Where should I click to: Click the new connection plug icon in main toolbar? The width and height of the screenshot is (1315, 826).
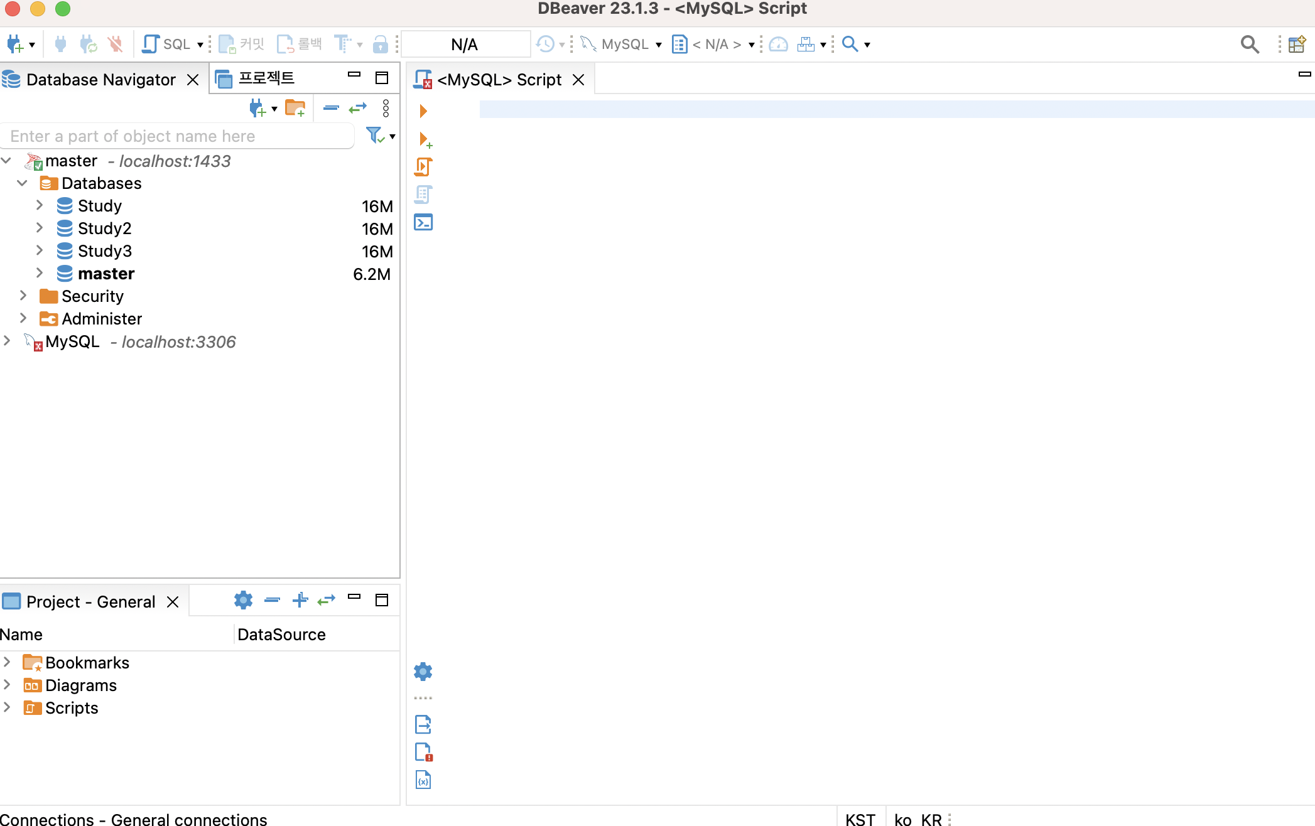point(14,44)
